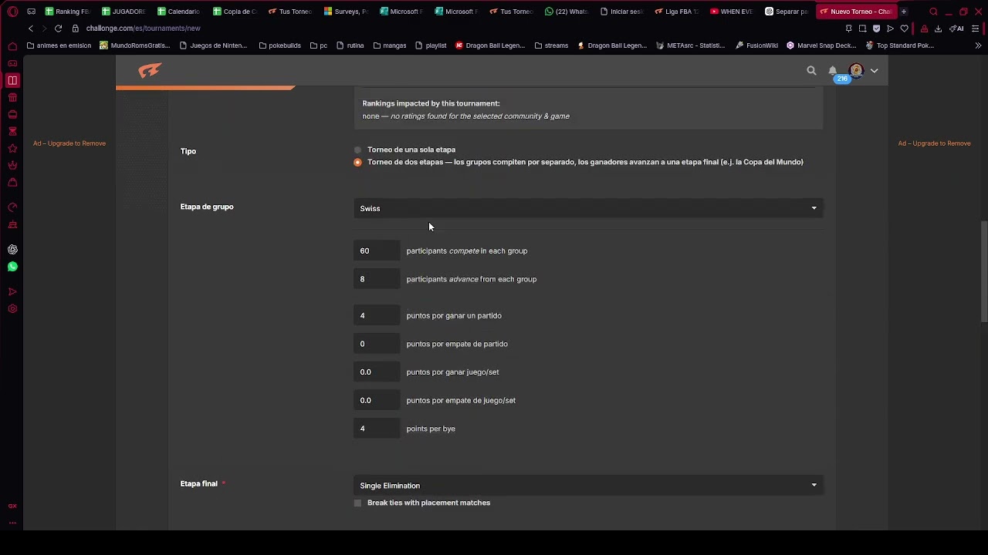Screen dimensions: 988x555
Task: Open the FusionWiki bookmark
Action: click(756, 45)
